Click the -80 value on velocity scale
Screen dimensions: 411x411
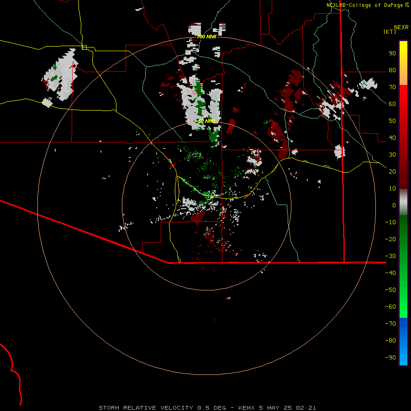(x=390, y=341)
